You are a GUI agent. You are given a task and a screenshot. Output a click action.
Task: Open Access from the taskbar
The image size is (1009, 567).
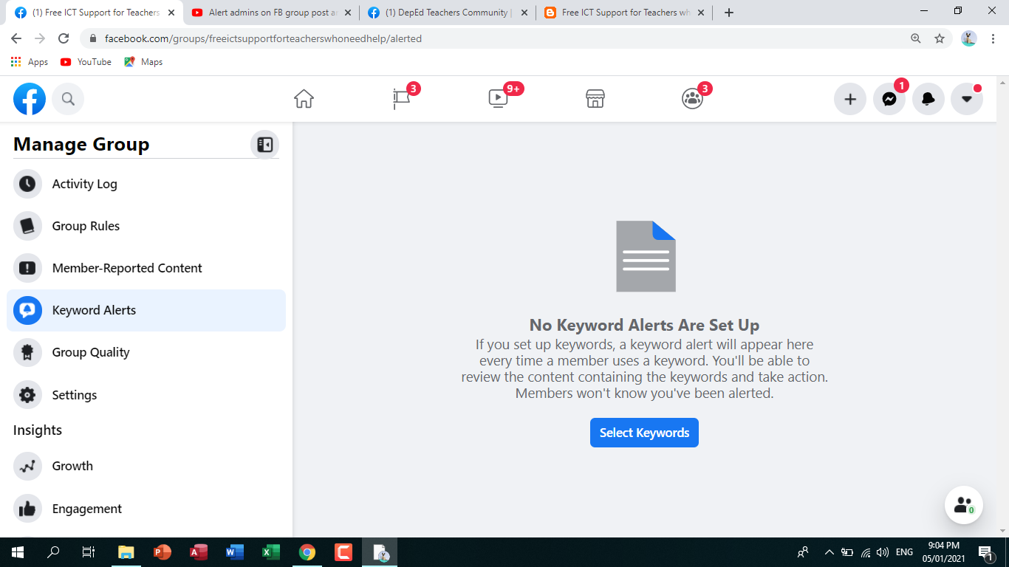point(199,552)
